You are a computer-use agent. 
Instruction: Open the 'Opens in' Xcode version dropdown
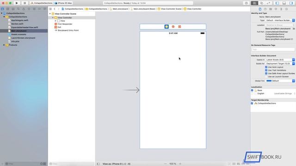pos(280,59)
